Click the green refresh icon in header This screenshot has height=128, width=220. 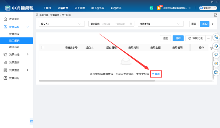point(151,8)
